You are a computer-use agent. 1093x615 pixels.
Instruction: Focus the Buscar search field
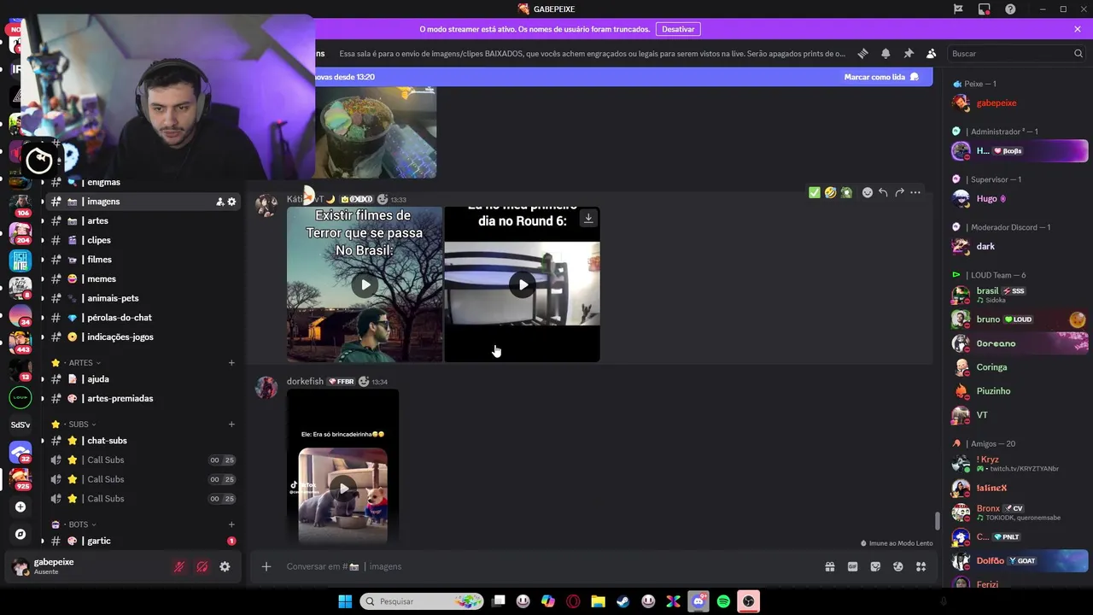coord(1016,53)
